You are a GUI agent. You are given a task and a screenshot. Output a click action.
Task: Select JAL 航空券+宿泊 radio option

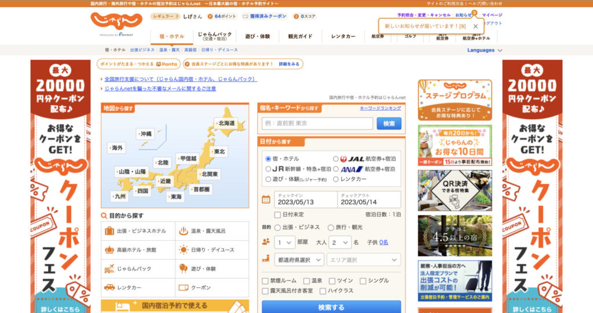pyautogui.click(x=335, y=159)
